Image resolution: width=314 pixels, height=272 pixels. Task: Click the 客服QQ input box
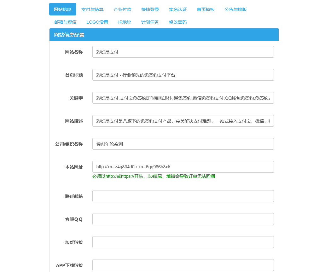(x=183, y=219)
